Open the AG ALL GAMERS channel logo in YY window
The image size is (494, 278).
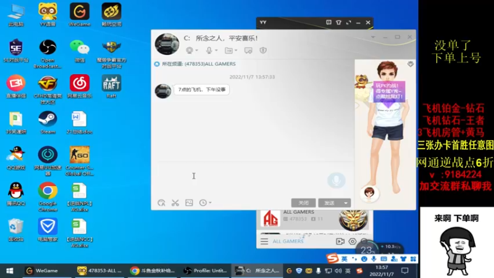click(x=270, y=219)
